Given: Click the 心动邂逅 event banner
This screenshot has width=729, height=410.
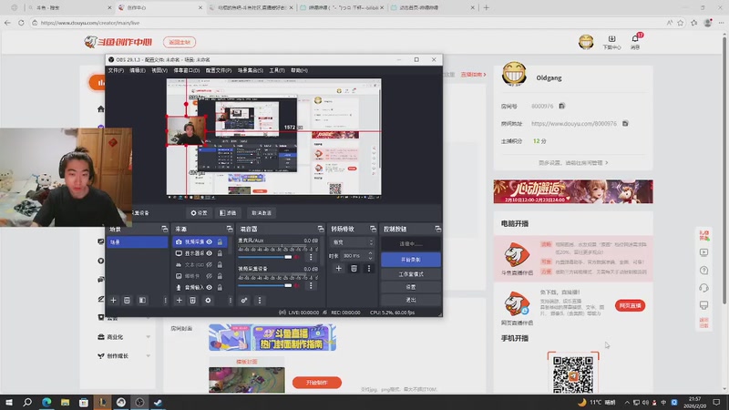Looking at the screenshot, I should tap(573, 191).
